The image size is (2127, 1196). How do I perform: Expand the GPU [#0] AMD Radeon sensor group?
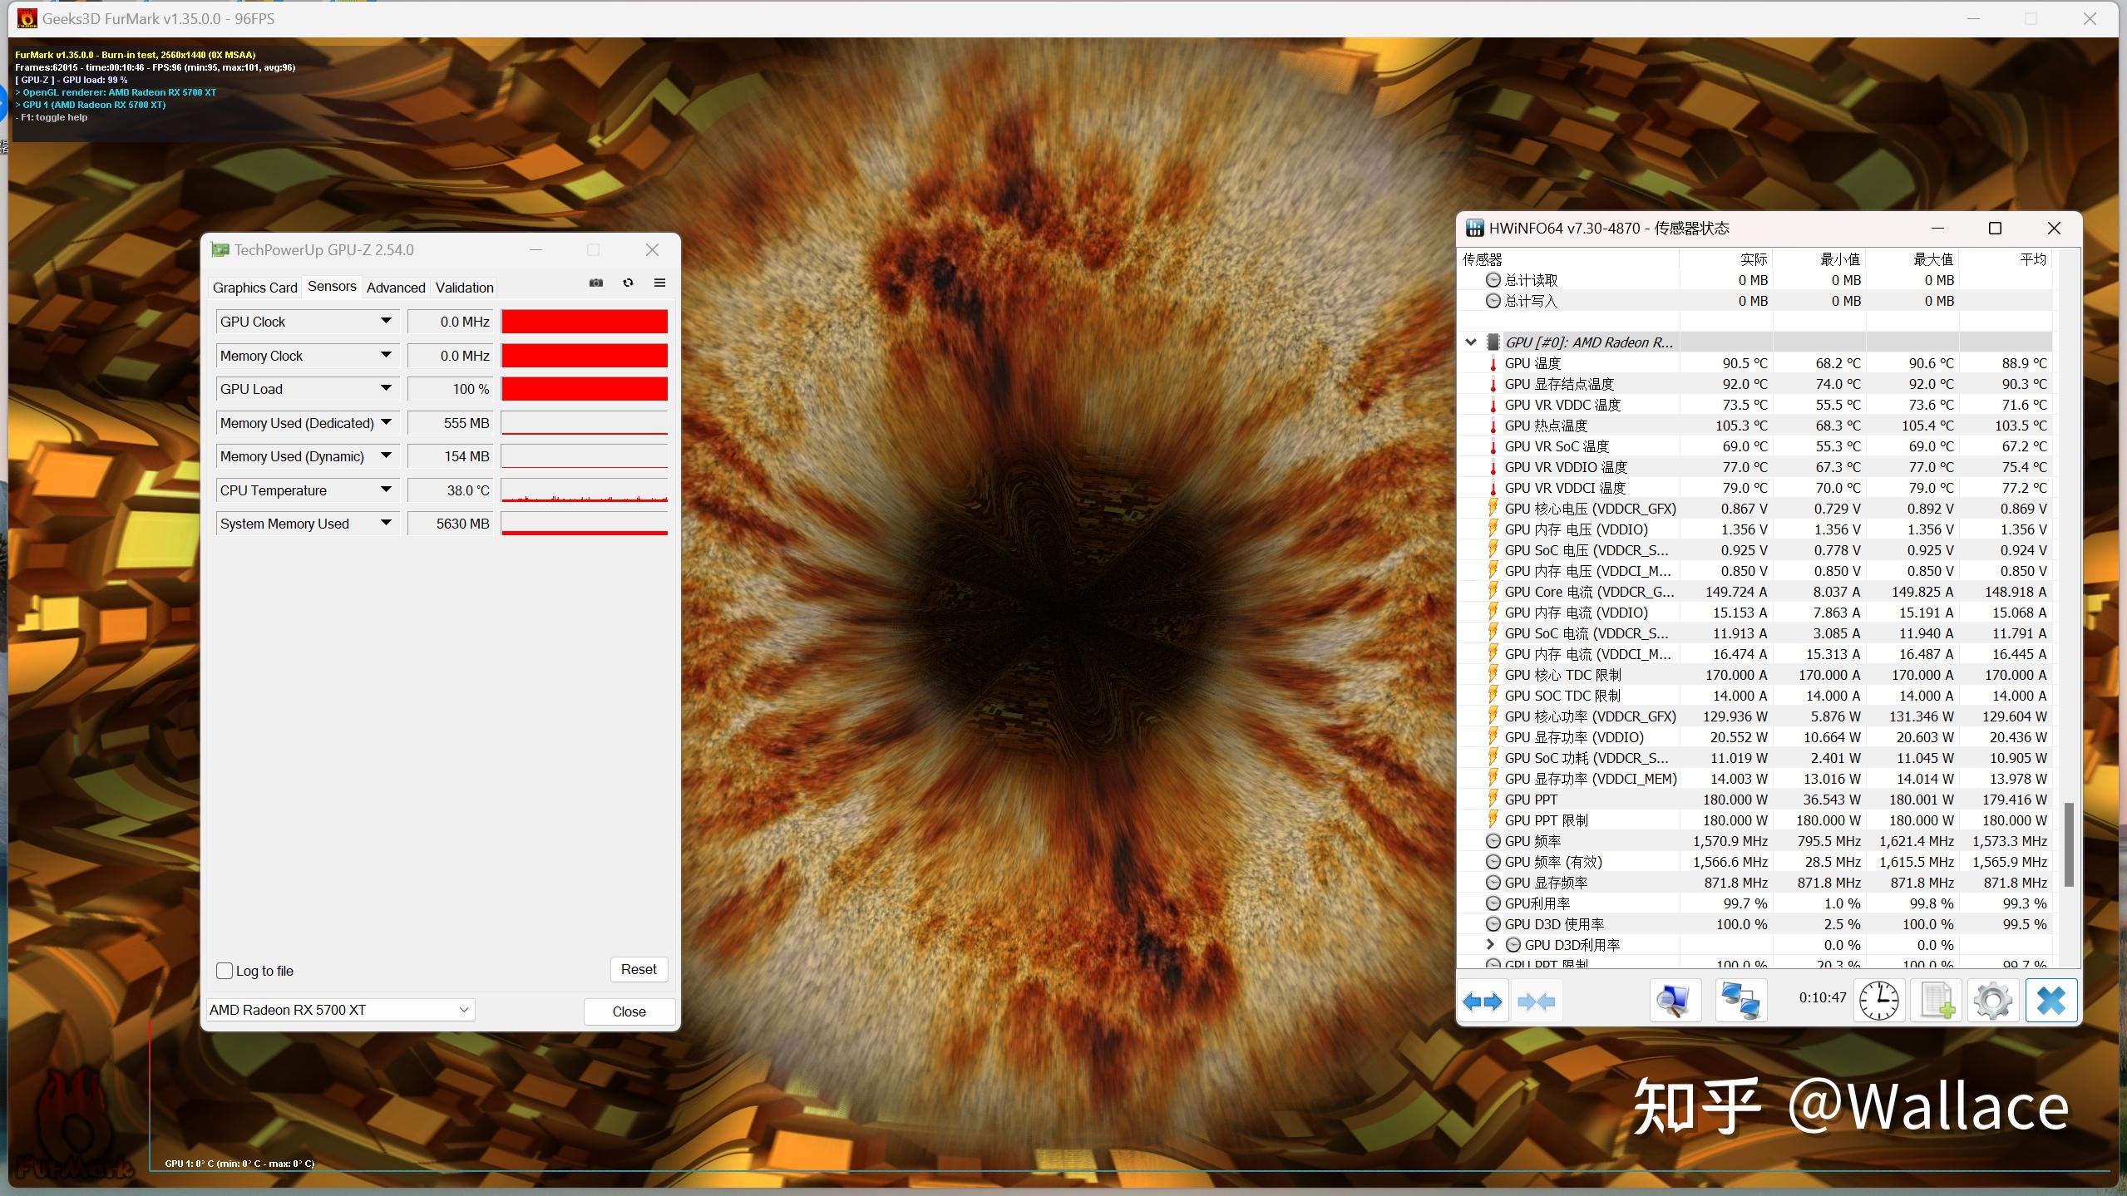1474,342
